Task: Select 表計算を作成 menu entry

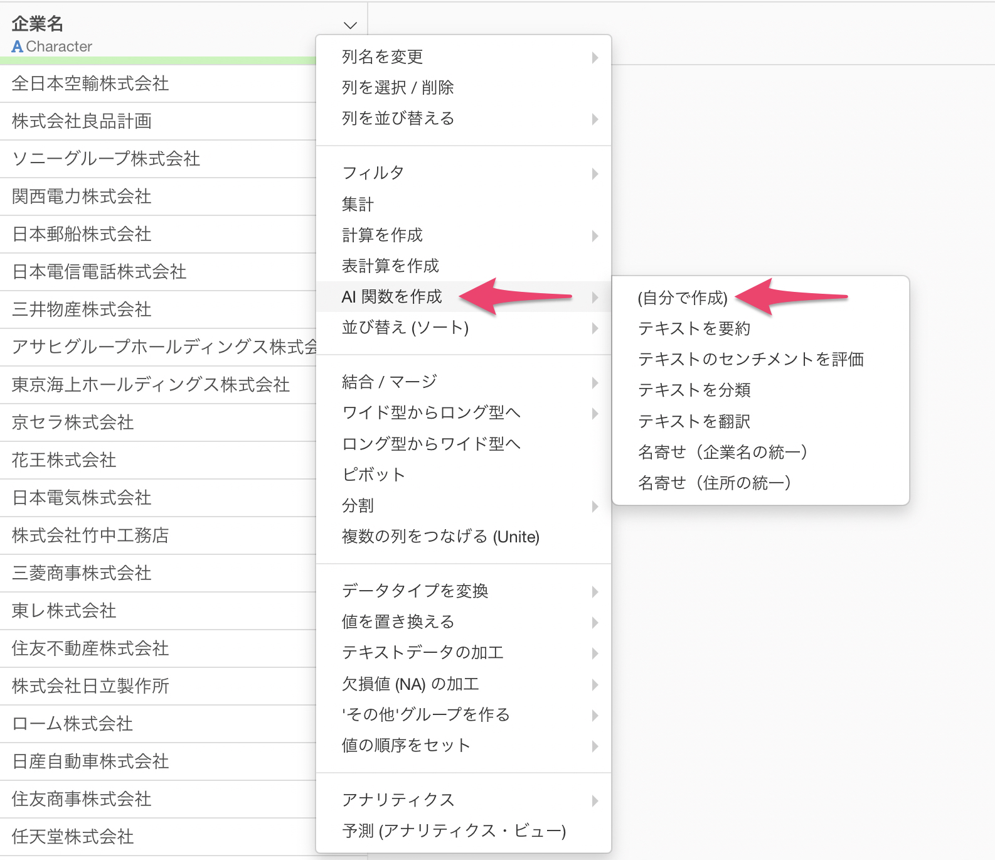Action: 390,266
